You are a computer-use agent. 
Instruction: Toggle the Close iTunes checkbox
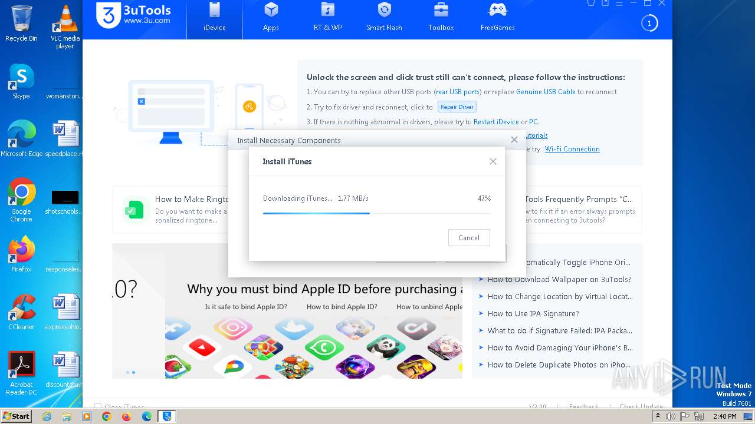tap(98, 406)
